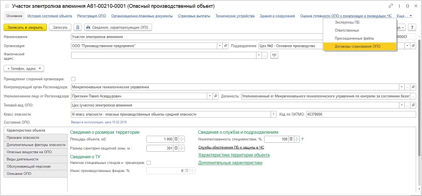Open Оценка готовности ОПО tab
Screen dimensions: 422x196
pos(346,16)
